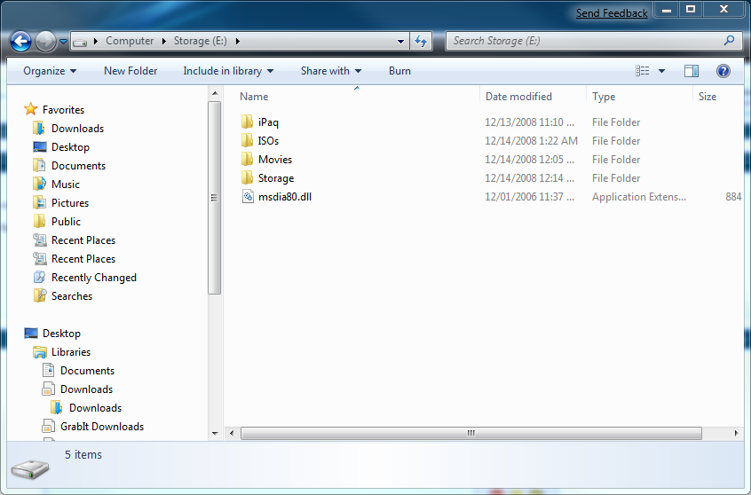Open Public in Favorites
Viewport: 751px width, 495px height.
click(66, 222)
